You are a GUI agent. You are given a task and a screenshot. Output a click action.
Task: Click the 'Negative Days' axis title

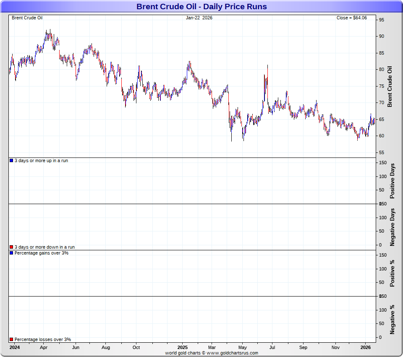(393, 227)
